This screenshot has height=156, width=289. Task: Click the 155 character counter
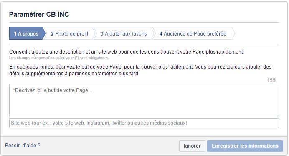click(271, 80)
